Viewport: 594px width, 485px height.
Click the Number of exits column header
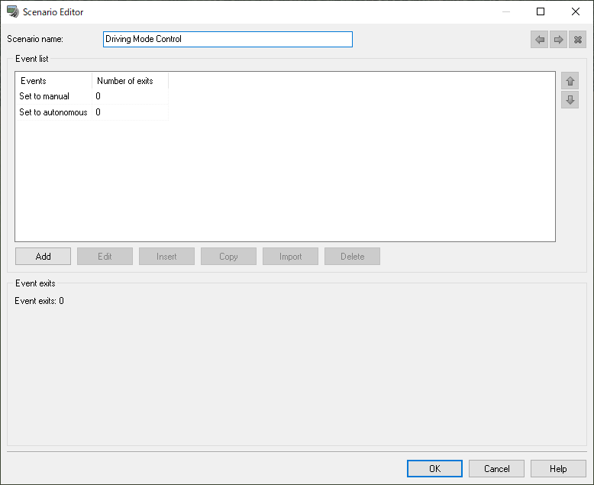click(x=130, y=81)
